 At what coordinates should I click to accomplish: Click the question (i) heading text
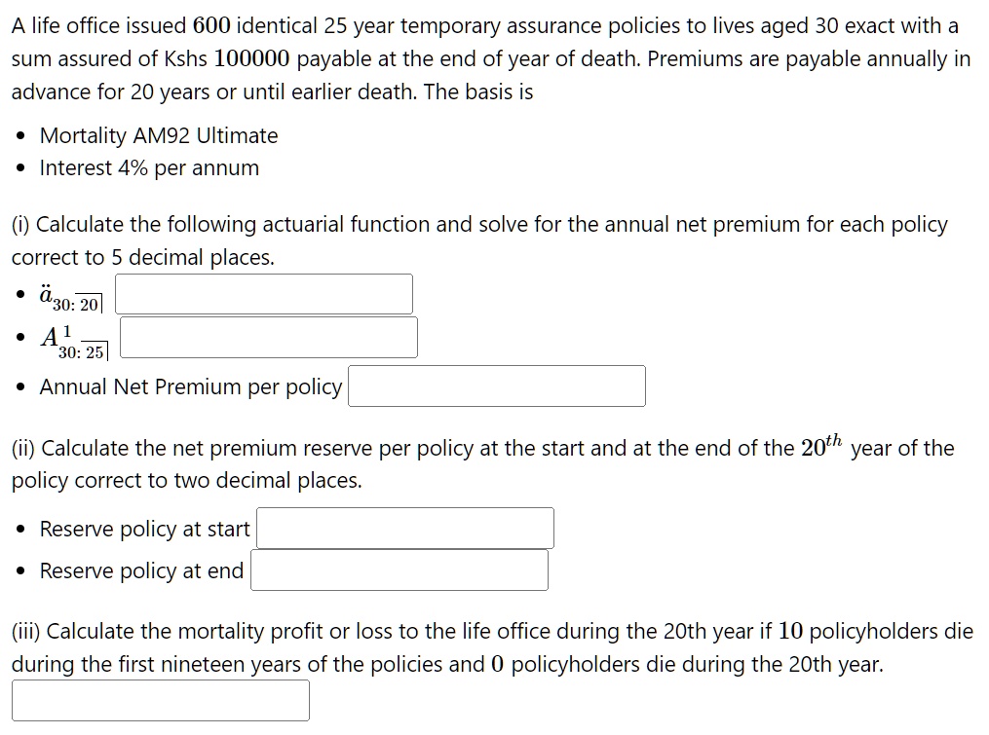pyautogui.click(x=477, y=224)
